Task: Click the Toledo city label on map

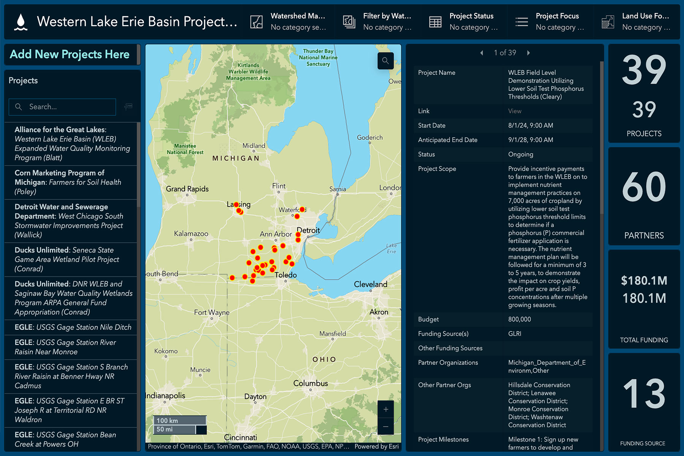Action: tap(286, 275)
